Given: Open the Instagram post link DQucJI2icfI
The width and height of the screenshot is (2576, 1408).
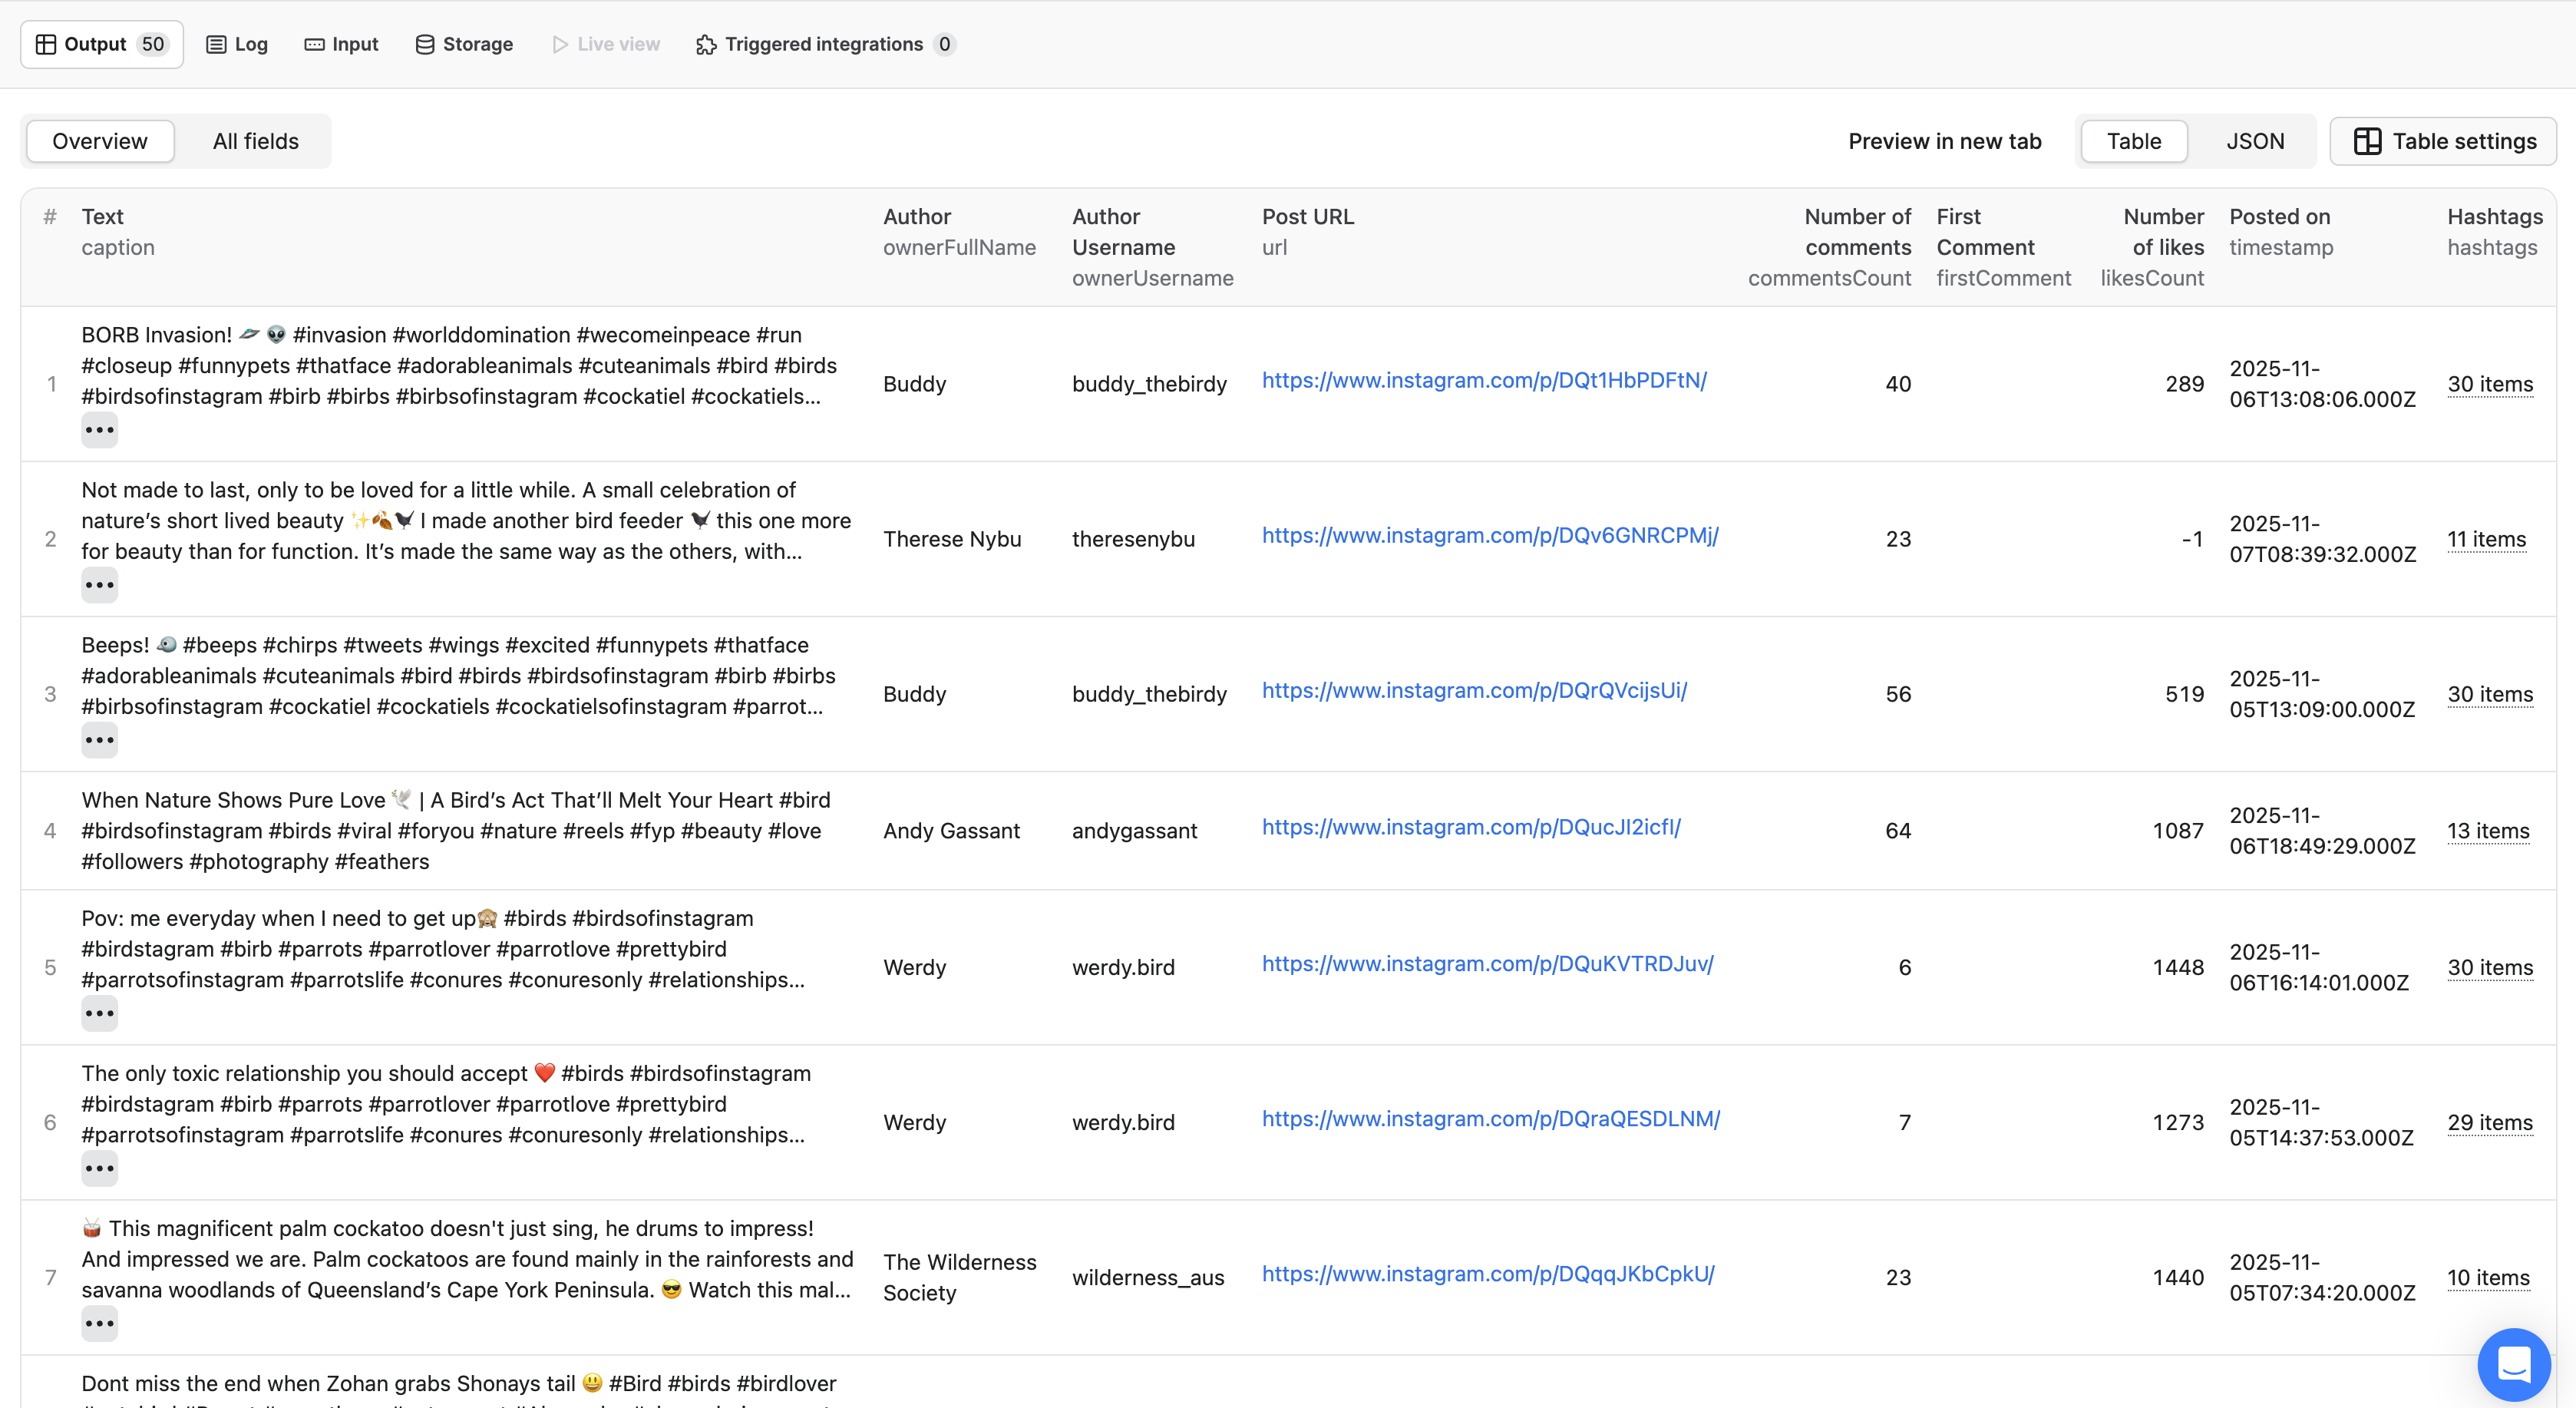Looking at the screenshot, I should [x=1470, y=827].
